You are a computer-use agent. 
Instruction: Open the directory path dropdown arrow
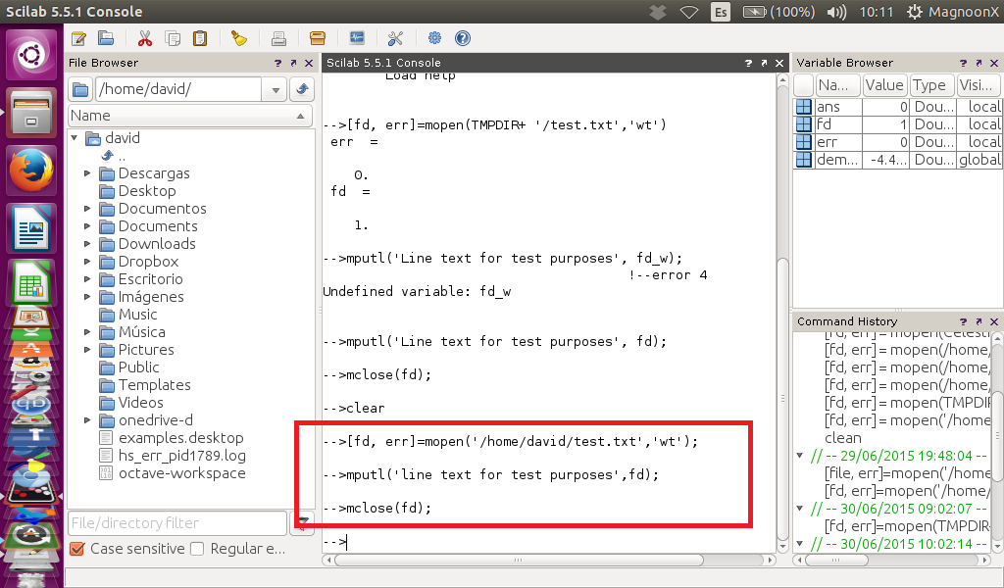[x=276, y=89]
